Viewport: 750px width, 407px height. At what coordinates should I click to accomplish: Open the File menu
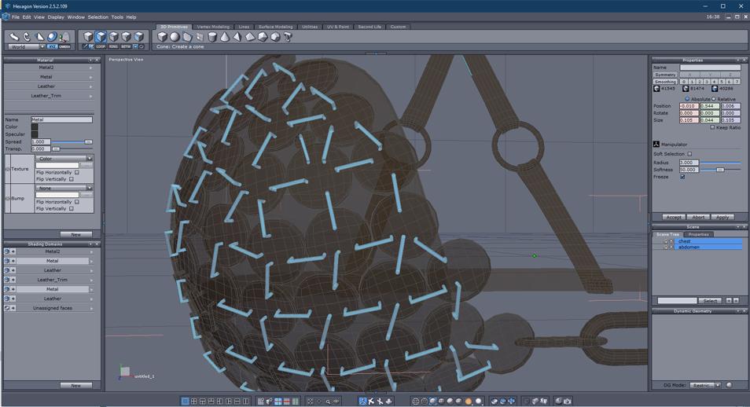[15, 16]
